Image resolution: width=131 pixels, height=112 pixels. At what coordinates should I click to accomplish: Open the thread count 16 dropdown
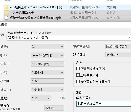coord(41,98)
